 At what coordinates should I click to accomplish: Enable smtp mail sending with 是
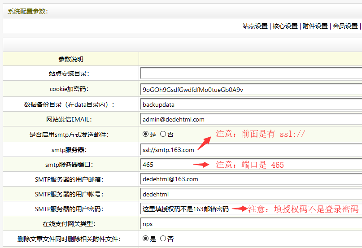point(146,134)
